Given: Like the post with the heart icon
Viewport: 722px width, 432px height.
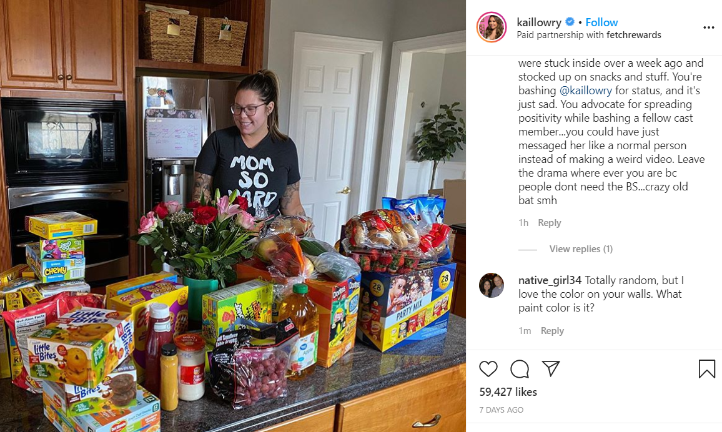Looking at the screenshot, I should [x=488, y=369].
